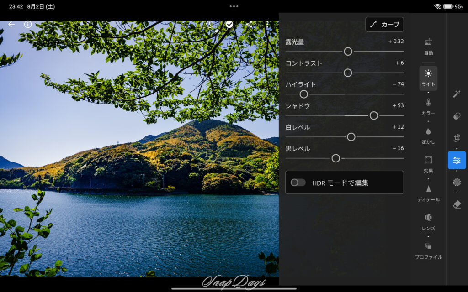This screenshot has height=292, width=468.
Task: Switch to the ライト (Light) editing tab
Action: pos(428,78)
